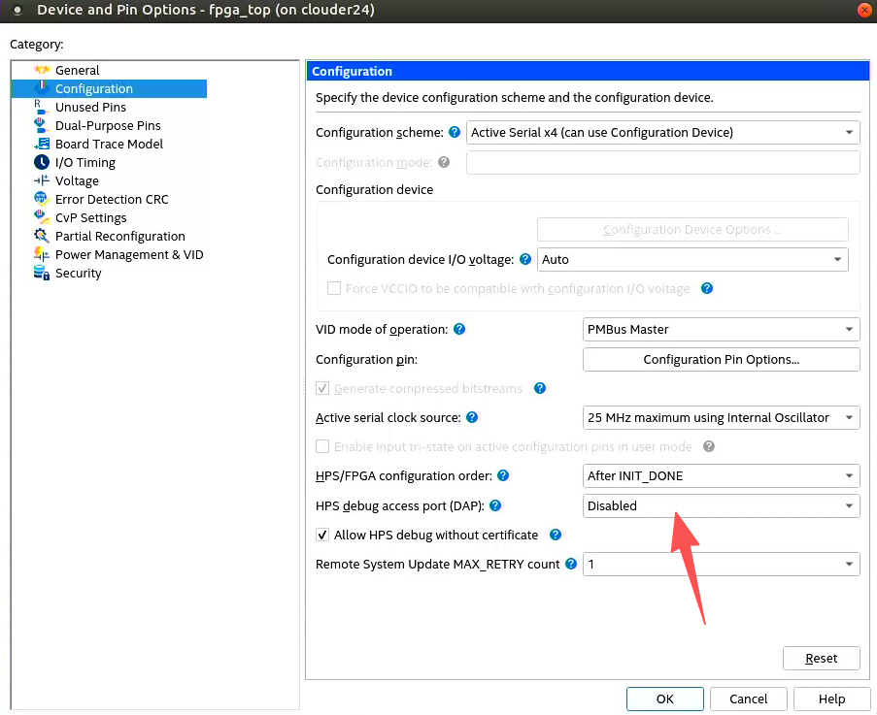The width and height of the screenshot is (877, 715).
Task: Toggle Allow HPS debug without certificate checkbox
Action: click(322, 535)
